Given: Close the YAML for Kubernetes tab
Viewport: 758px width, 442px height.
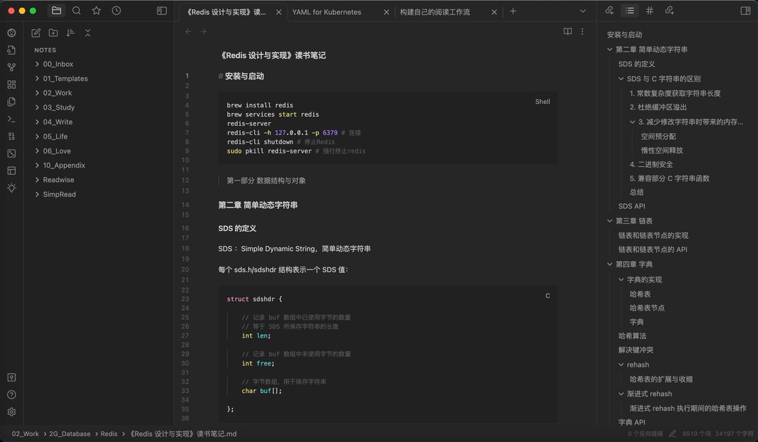Looking at the screenshot, I should point(387,12).
